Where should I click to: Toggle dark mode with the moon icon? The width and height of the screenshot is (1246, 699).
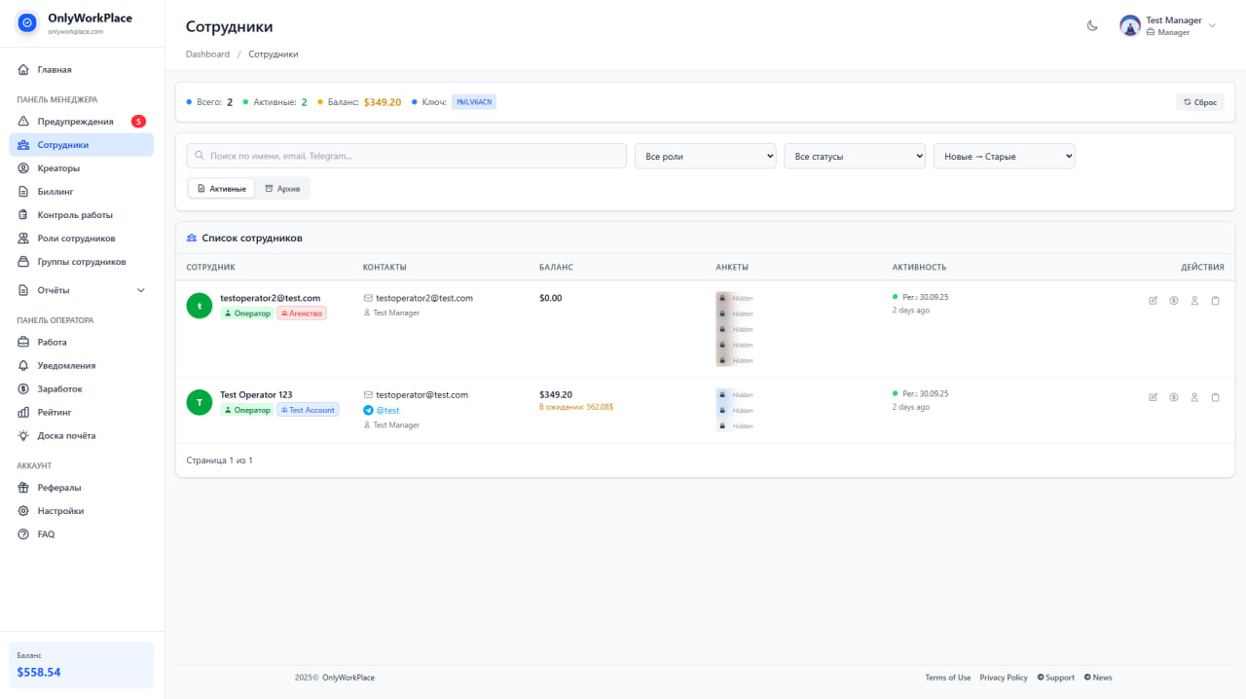click(1092, 26)
